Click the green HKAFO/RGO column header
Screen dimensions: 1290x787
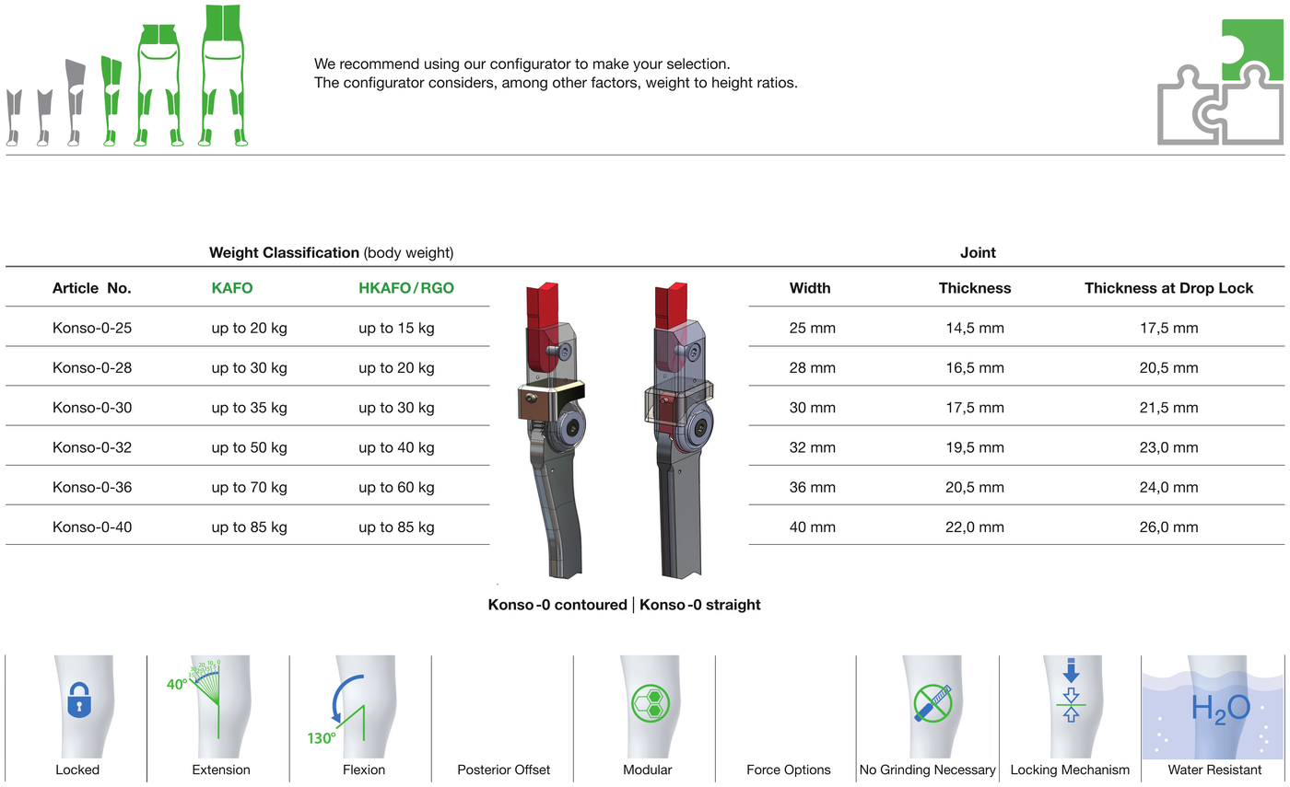coord(406,288)
